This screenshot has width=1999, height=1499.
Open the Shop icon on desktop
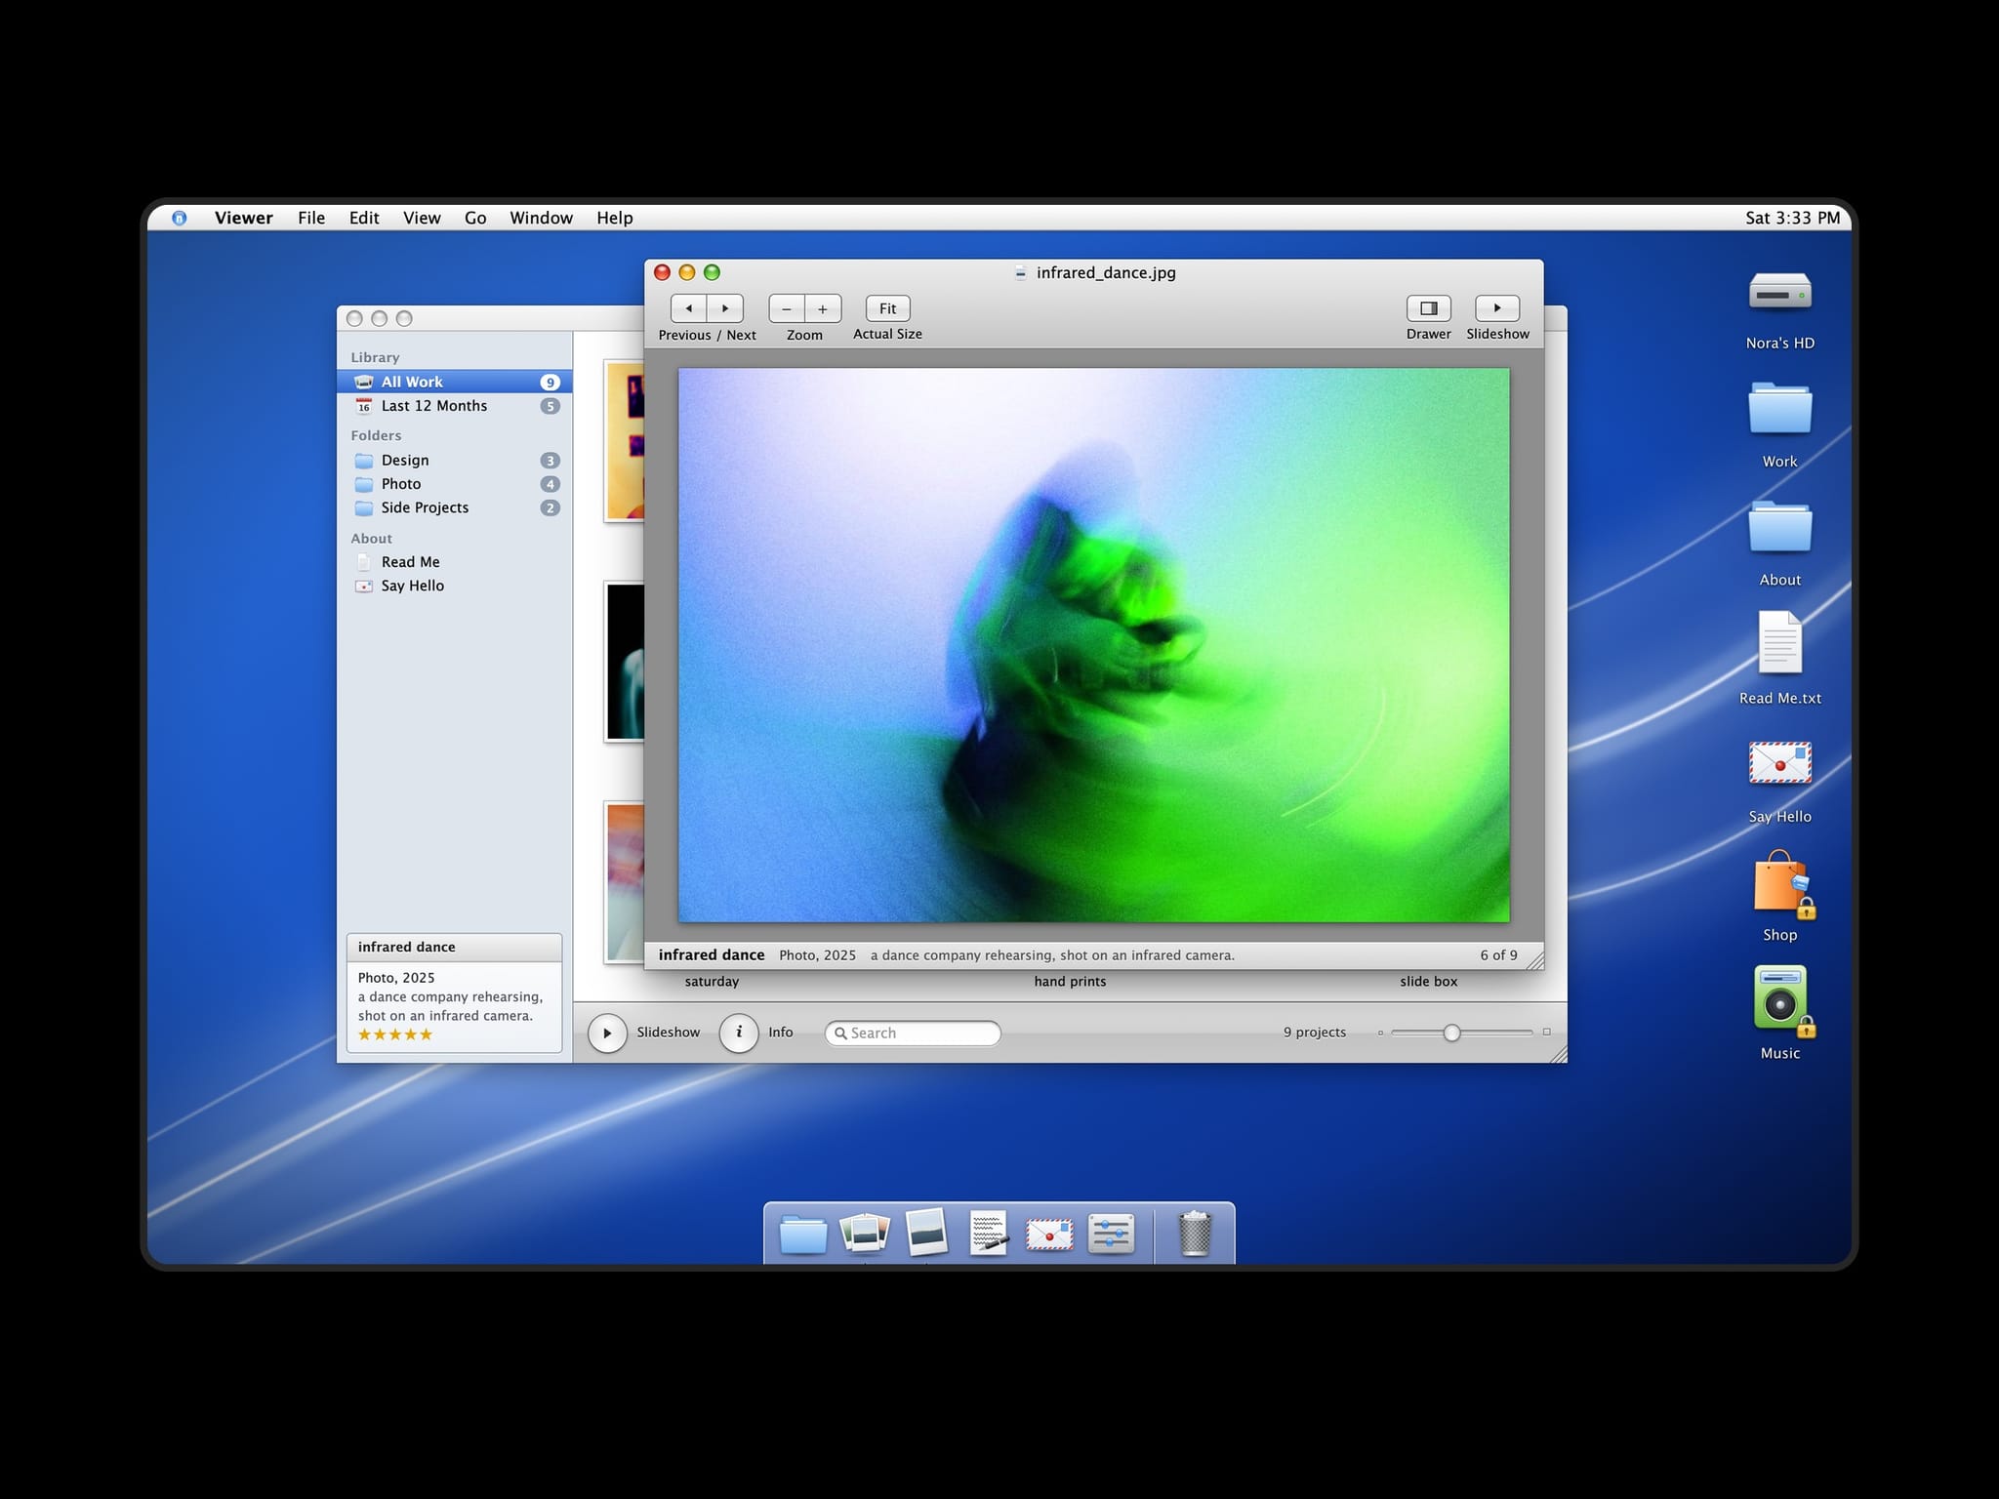1781,883
